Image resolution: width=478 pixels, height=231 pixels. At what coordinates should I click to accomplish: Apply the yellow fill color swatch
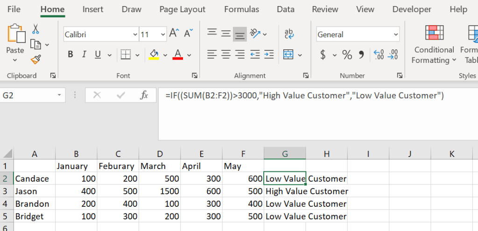[154, 54]
